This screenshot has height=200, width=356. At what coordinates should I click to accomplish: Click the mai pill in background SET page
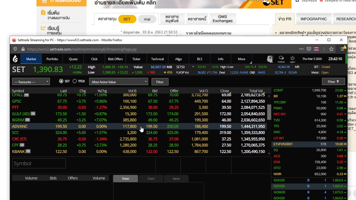click(x=147, y=19)
